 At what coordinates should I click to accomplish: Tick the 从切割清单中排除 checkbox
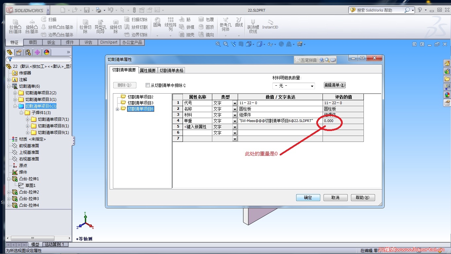click(x=148, y=85)
